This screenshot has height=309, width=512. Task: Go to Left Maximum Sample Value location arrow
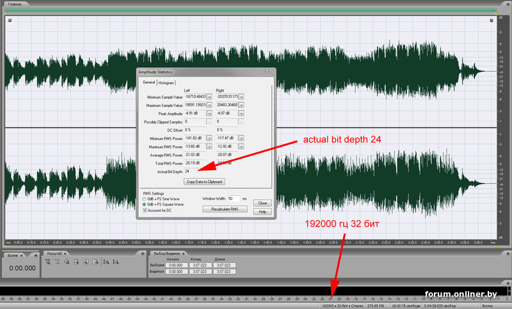tap(209, 105)
